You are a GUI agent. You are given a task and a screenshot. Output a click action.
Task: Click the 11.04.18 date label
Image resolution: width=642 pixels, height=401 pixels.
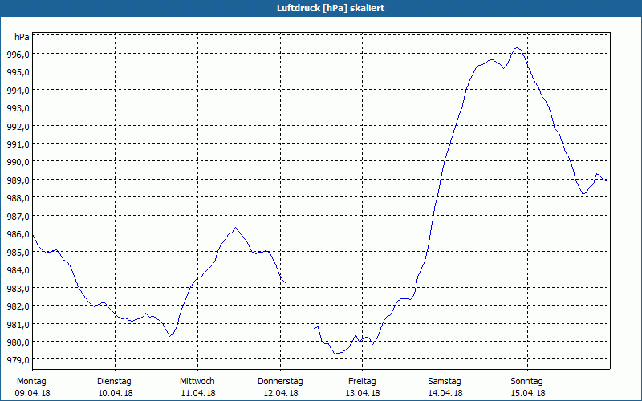pos(198,394)
